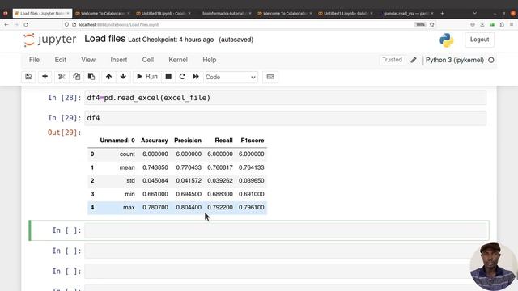Click max Precision value 0.804400
This screenshot has width=518, height=291.
pyautogui.click(x=189, y=207)
